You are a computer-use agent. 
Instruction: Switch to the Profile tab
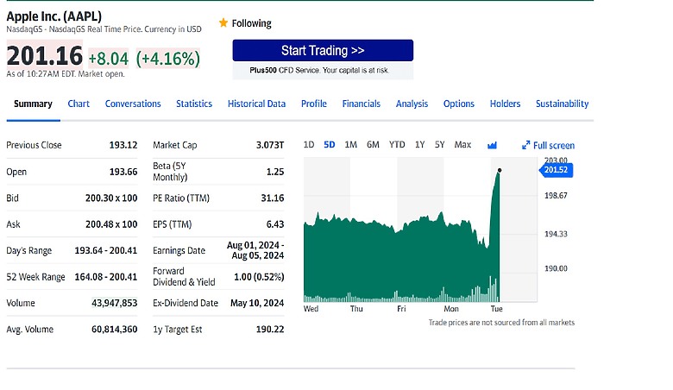pos(314,104)
